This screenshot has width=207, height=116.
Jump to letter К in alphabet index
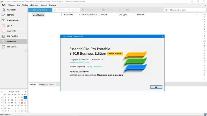click(x=204, y=39)
